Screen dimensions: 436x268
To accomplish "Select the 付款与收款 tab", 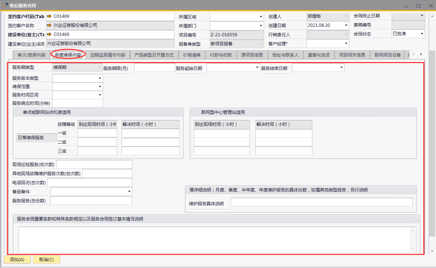I will (x=221, y=55).
